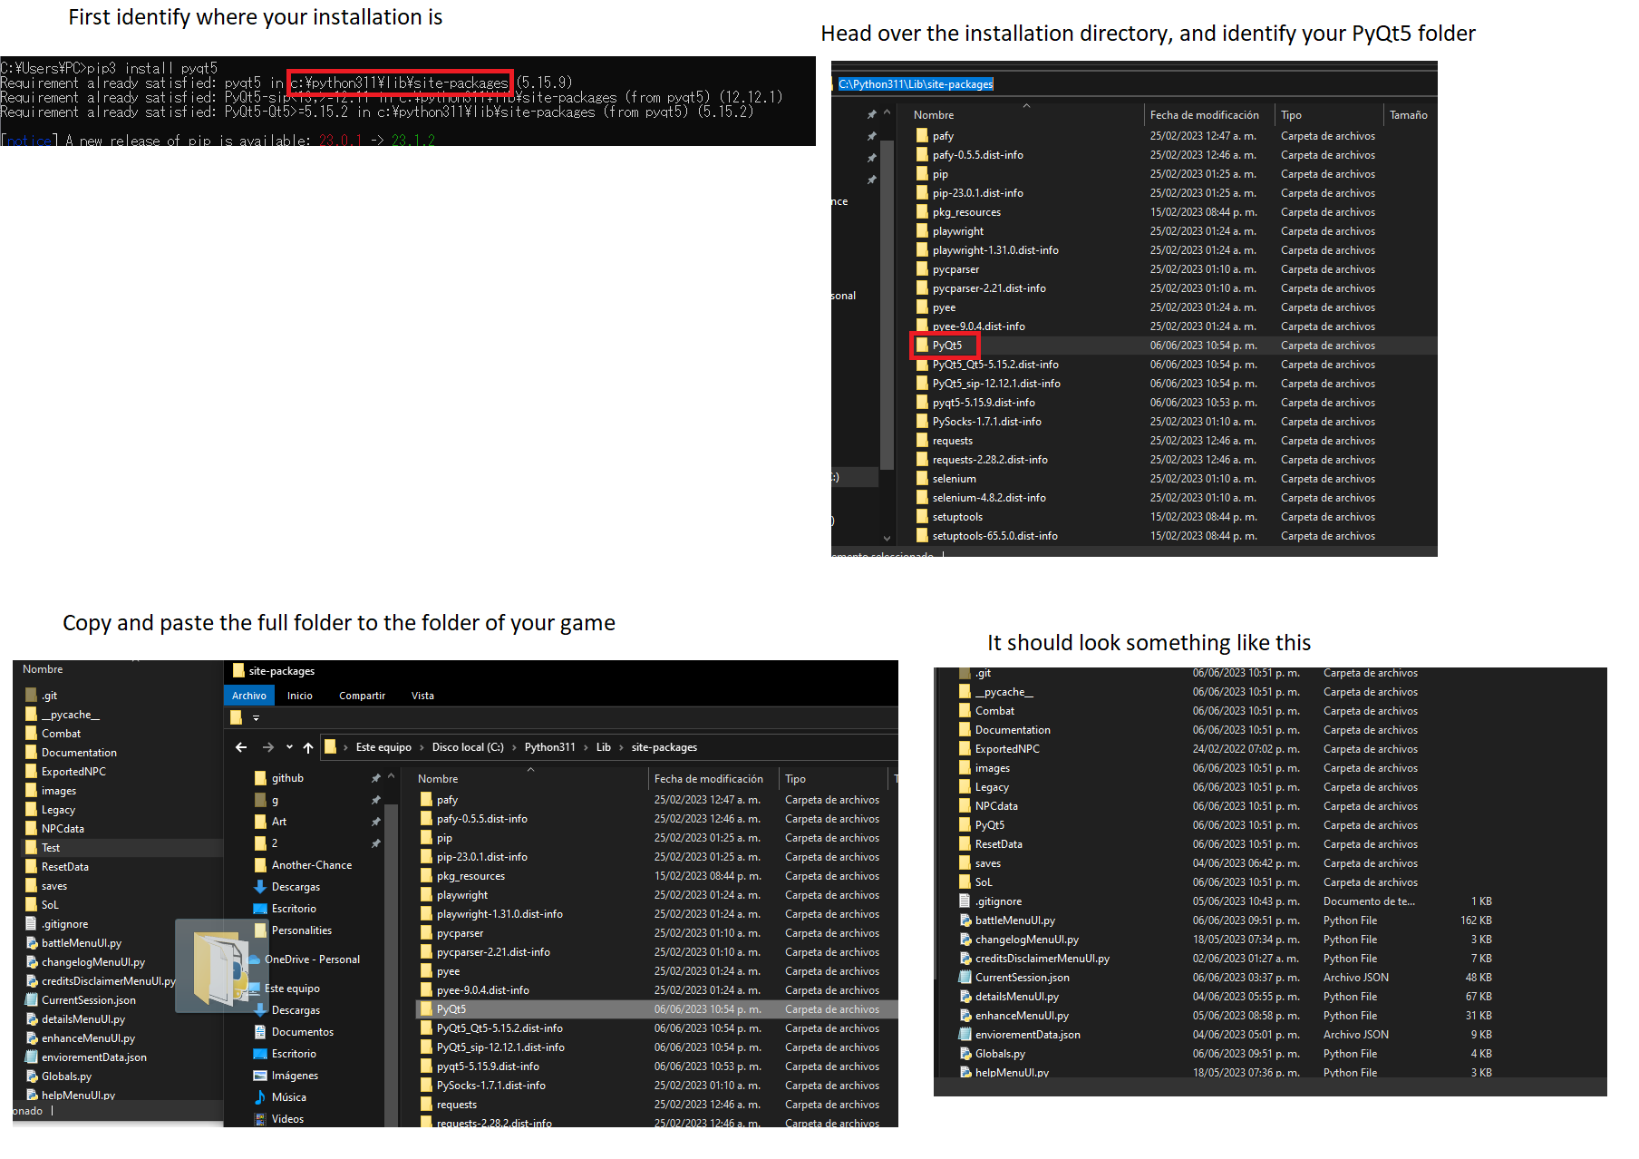
Task: Open the Archivo ribbon tab
Action: 248,696
